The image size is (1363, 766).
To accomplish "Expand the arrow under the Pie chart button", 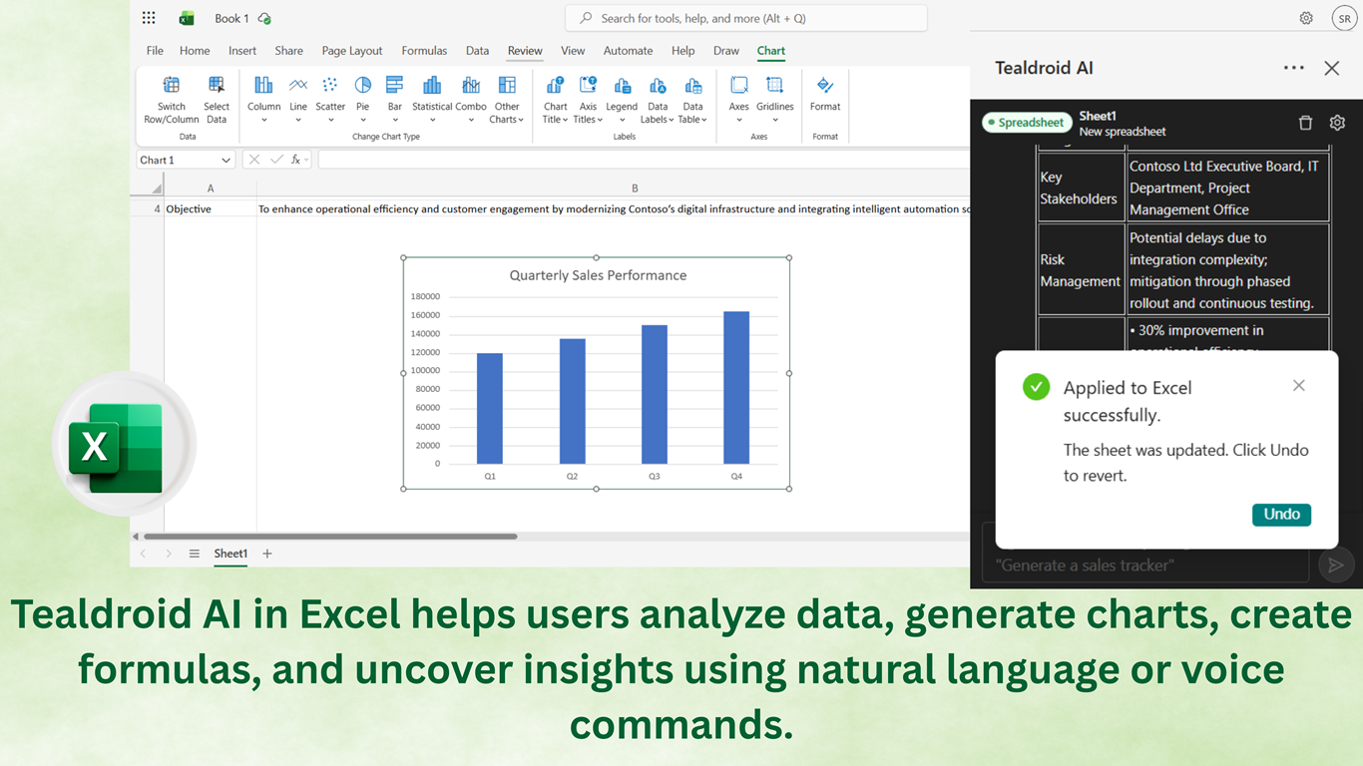I will pyautogui.click(x=363, y=121).
